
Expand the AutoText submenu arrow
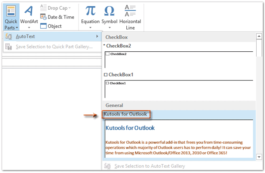[x=97, y=36]
